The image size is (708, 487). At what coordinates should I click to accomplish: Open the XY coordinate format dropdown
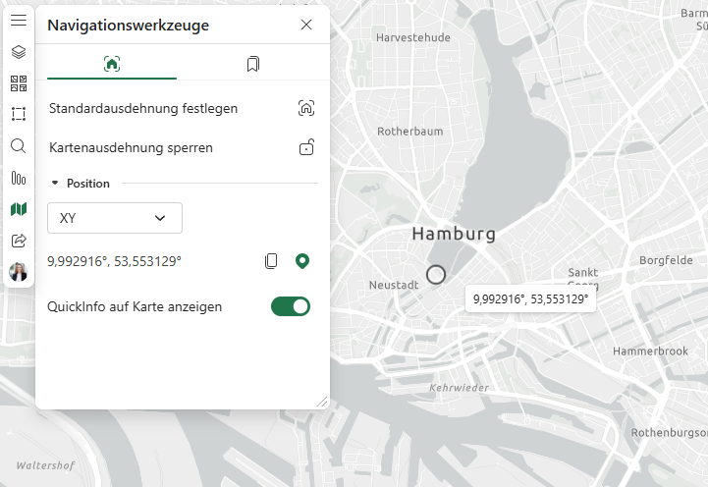pos(115,218)
